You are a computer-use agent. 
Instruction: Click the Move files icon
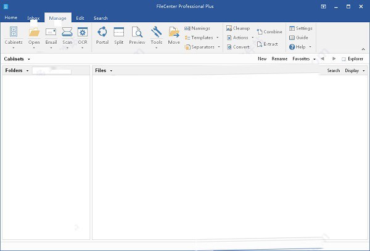coord(174,32)
